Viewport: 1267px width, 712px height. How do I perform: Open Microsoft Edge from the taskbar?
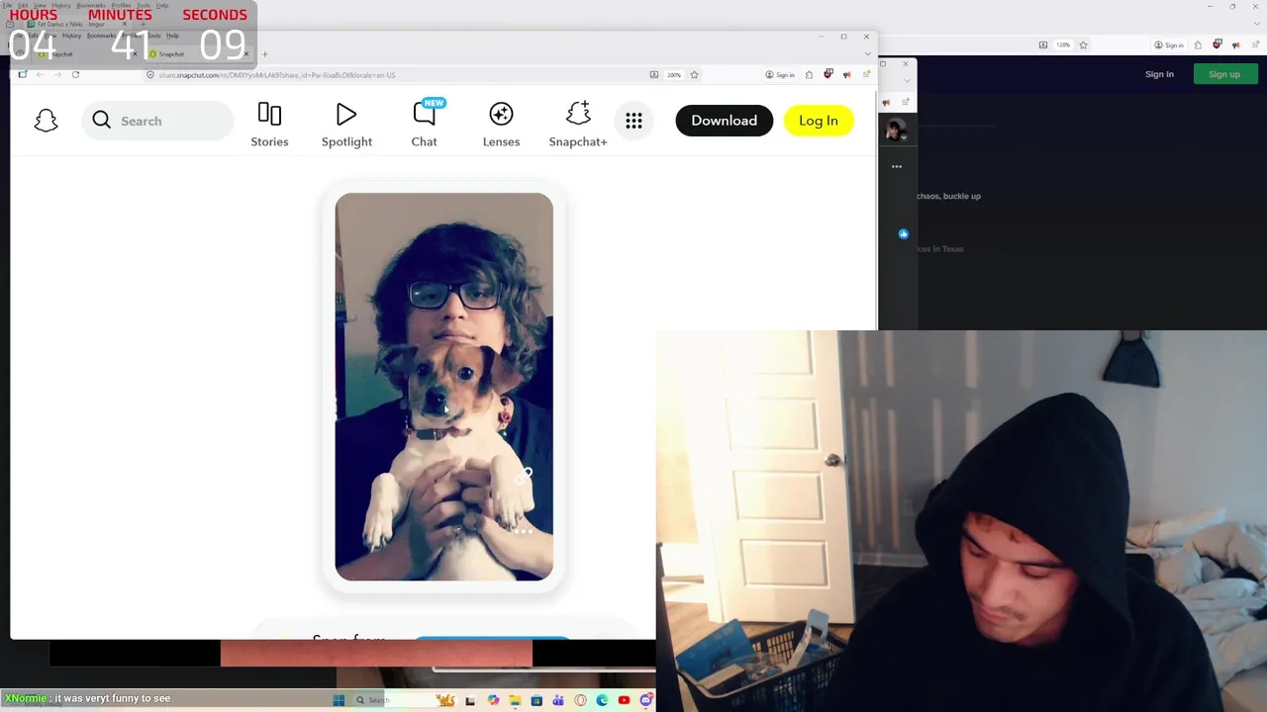click(x=602, y=700)
